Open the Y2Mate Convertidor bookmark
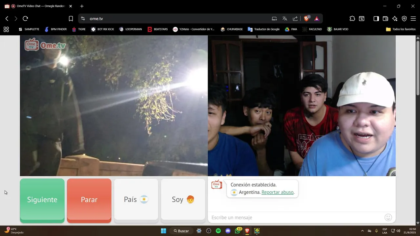Viewport: 420px width, 236px height. [194, 29]
